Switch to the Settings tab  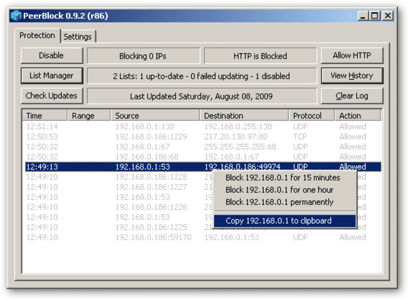click(78, 37)
